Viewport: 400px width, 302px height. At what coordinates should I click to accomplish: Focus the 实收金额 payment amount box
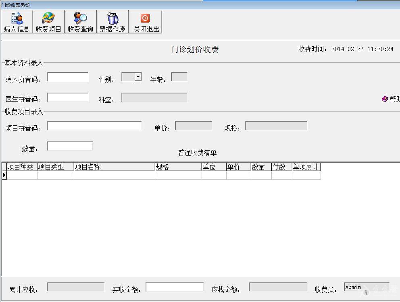pos(174,287)
